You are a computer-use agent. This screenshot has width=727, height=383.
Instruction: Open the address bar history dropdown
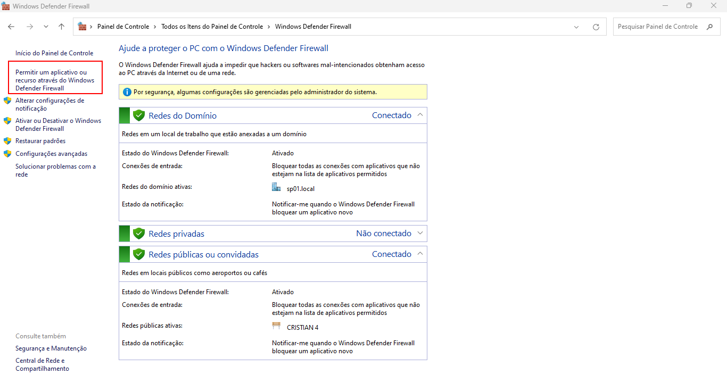pyautogui.click(x=576, y=27)
